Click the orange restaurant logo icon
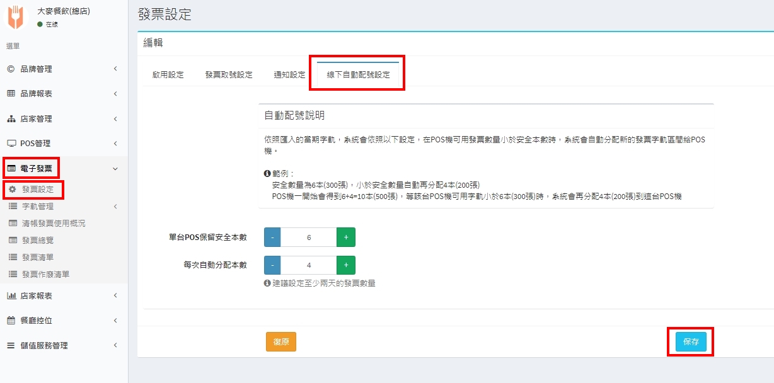This screenshot has height=383, width=774. click(15, 17)
